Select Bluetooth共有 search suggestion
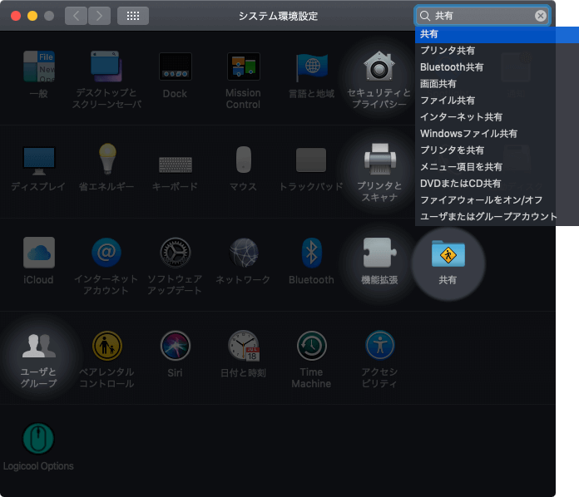Image resolution: width=579 pixels, height=497 pixels. [497, 67]
